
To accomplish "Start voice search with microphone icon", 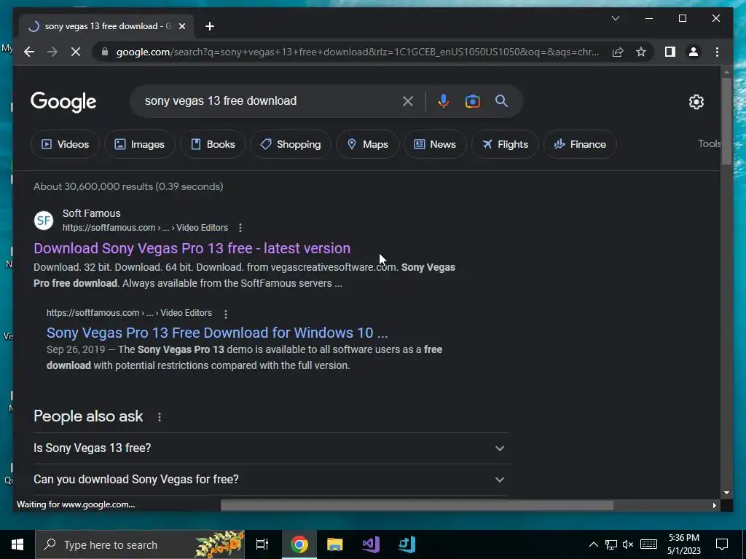I will tap(444, 101).
